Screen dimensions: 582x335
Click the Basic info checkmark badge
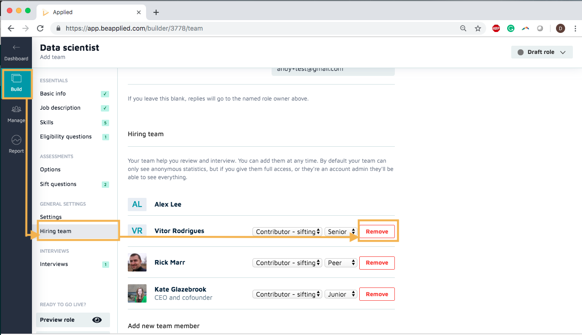coord(105,94)
